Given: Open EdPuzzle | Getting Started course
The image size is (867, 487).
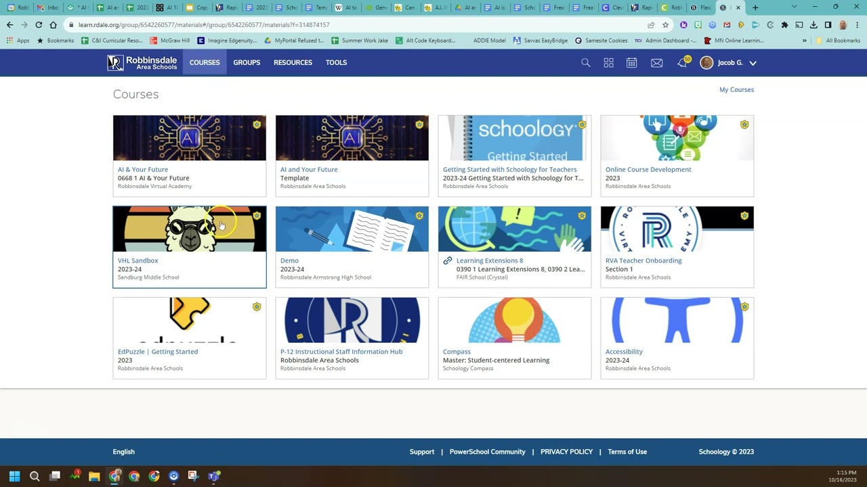Looking at the screenshot, I should click(158, 352).
